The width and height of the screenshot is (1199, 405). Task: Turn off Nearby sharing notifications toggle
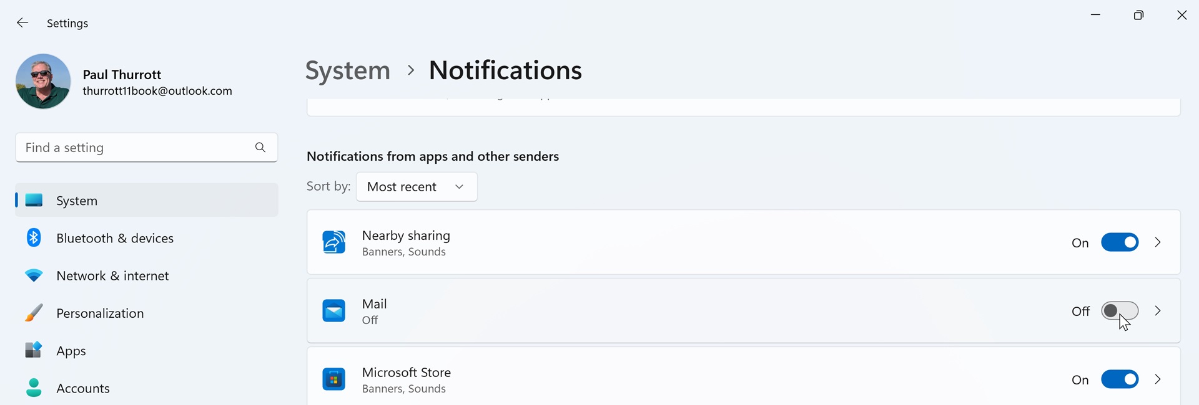(x=1119, y=242)
